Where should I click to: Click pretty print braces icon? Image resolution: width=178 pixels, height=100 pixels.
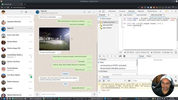point(121,52)
